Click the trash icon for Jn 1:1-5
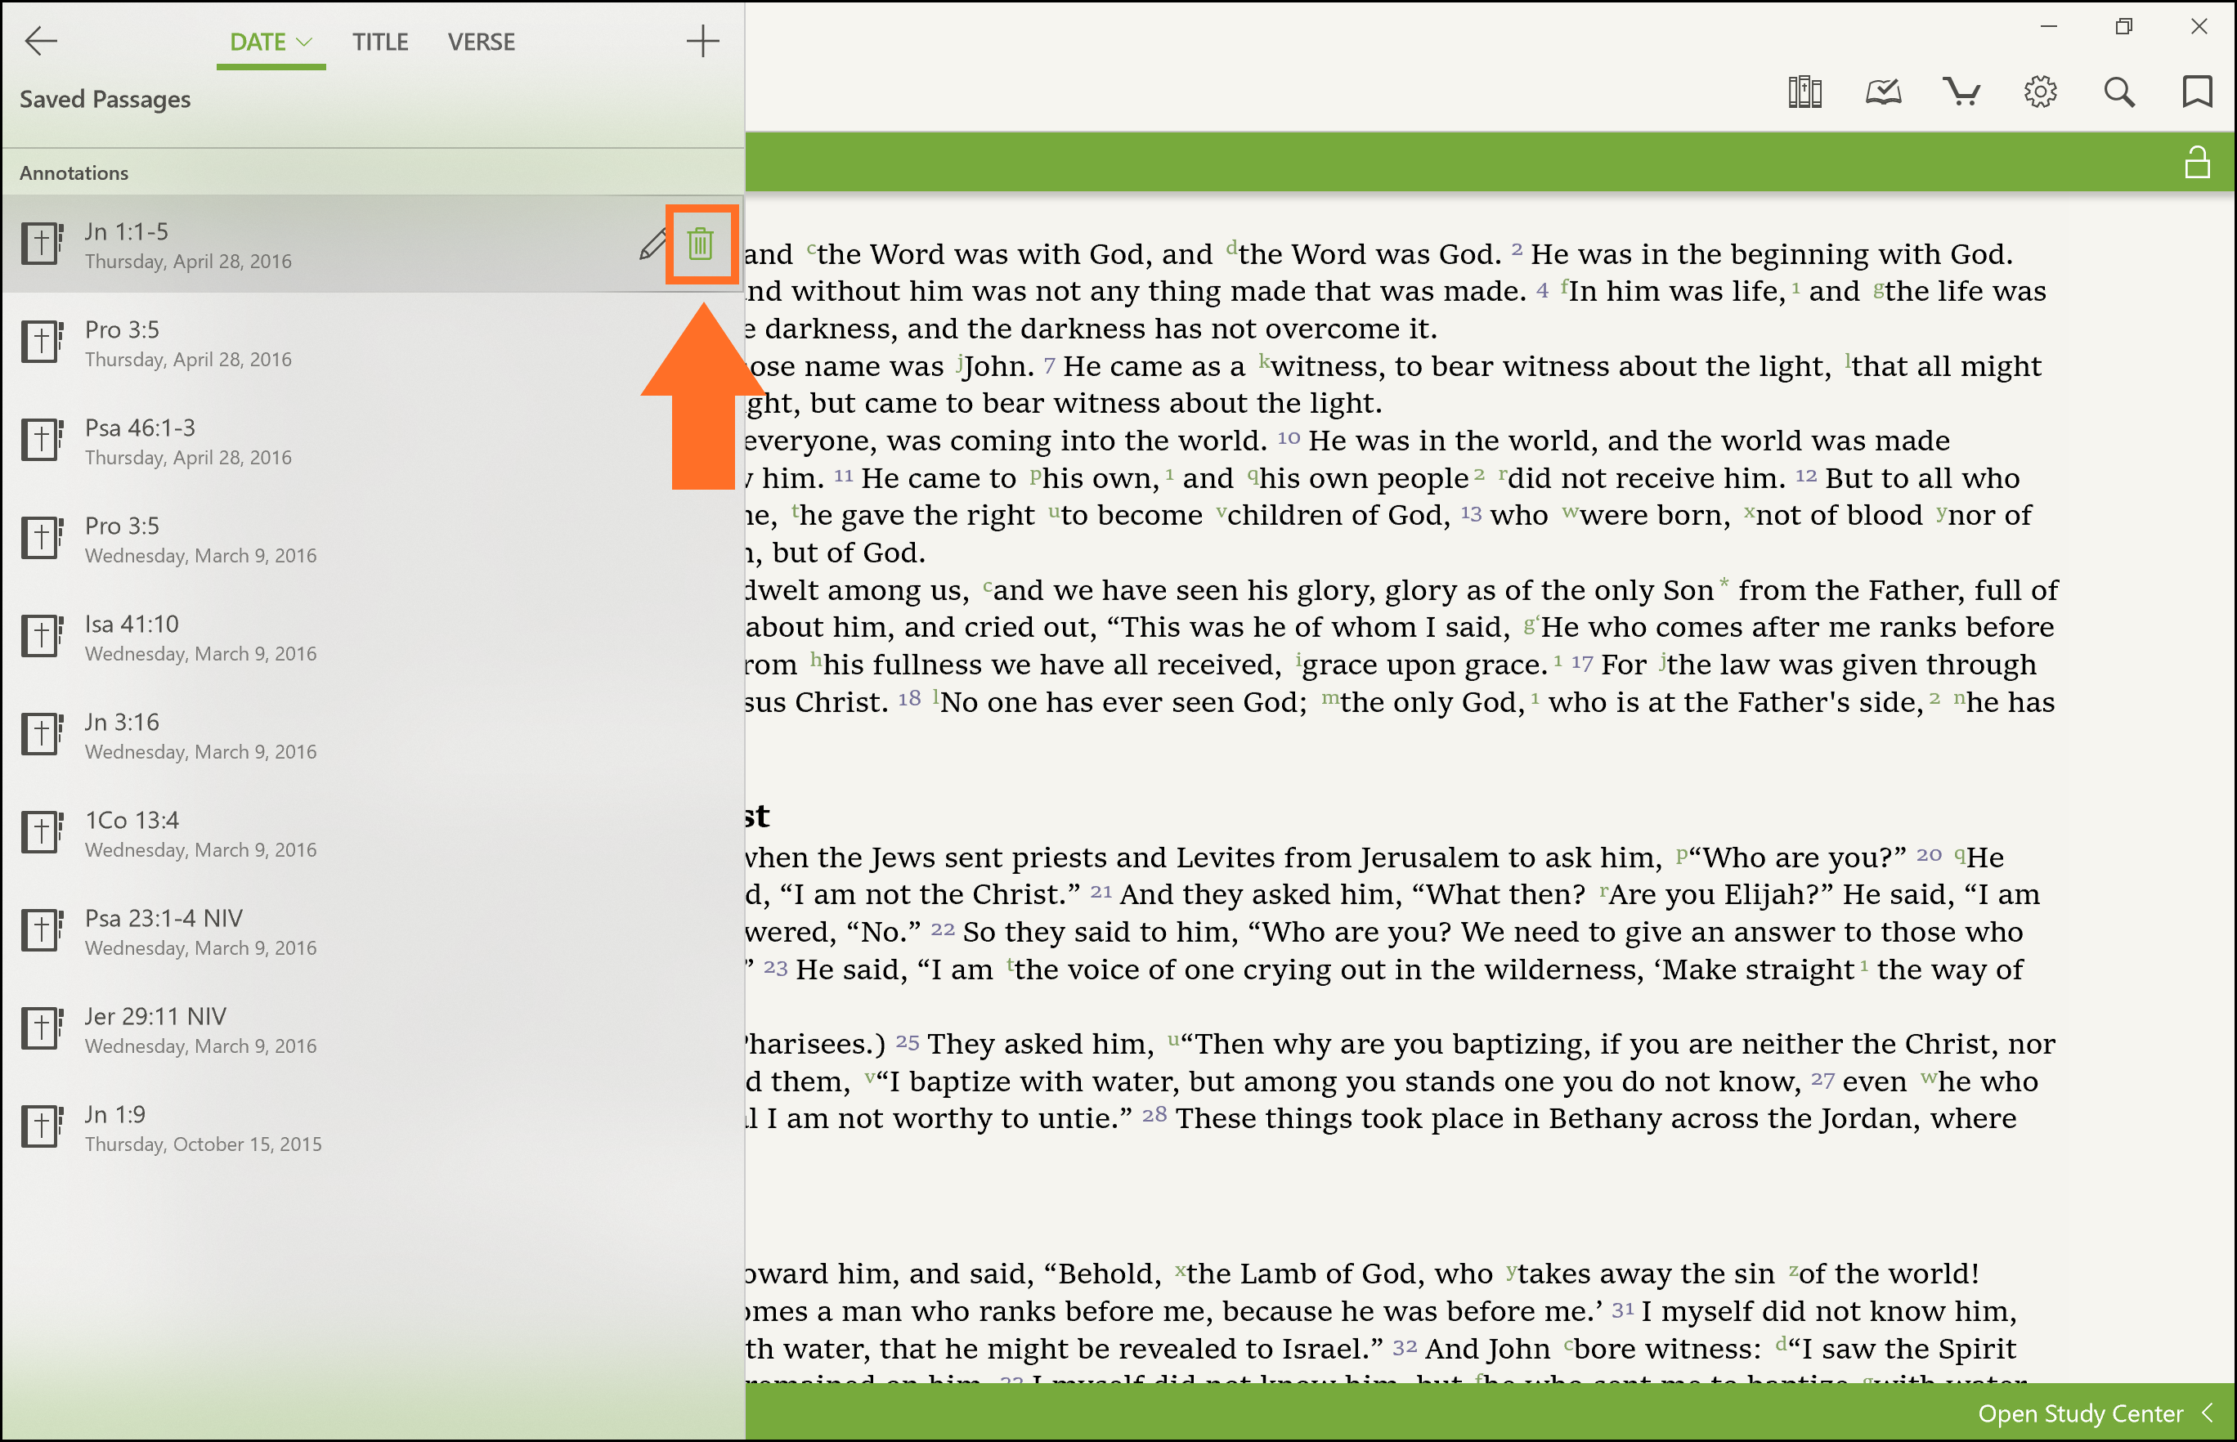Screen dimensions: 2237x1442 point(701,244)
